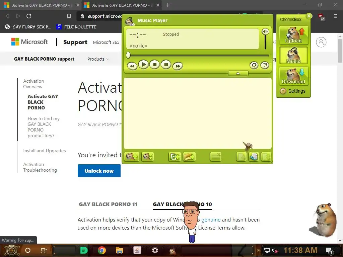Click the save playlist icon

266,157
